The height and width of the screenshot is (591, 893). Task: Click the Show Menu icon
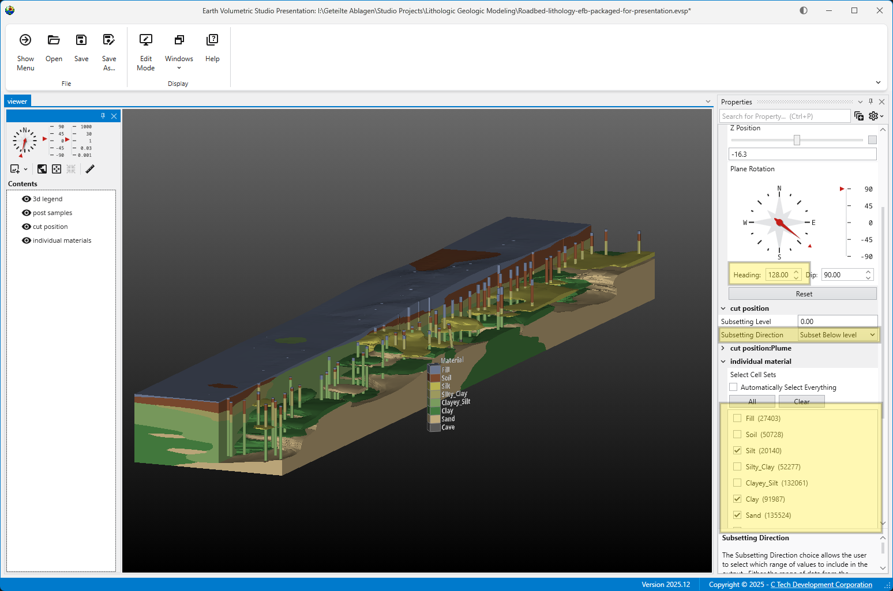coord(25,40)
